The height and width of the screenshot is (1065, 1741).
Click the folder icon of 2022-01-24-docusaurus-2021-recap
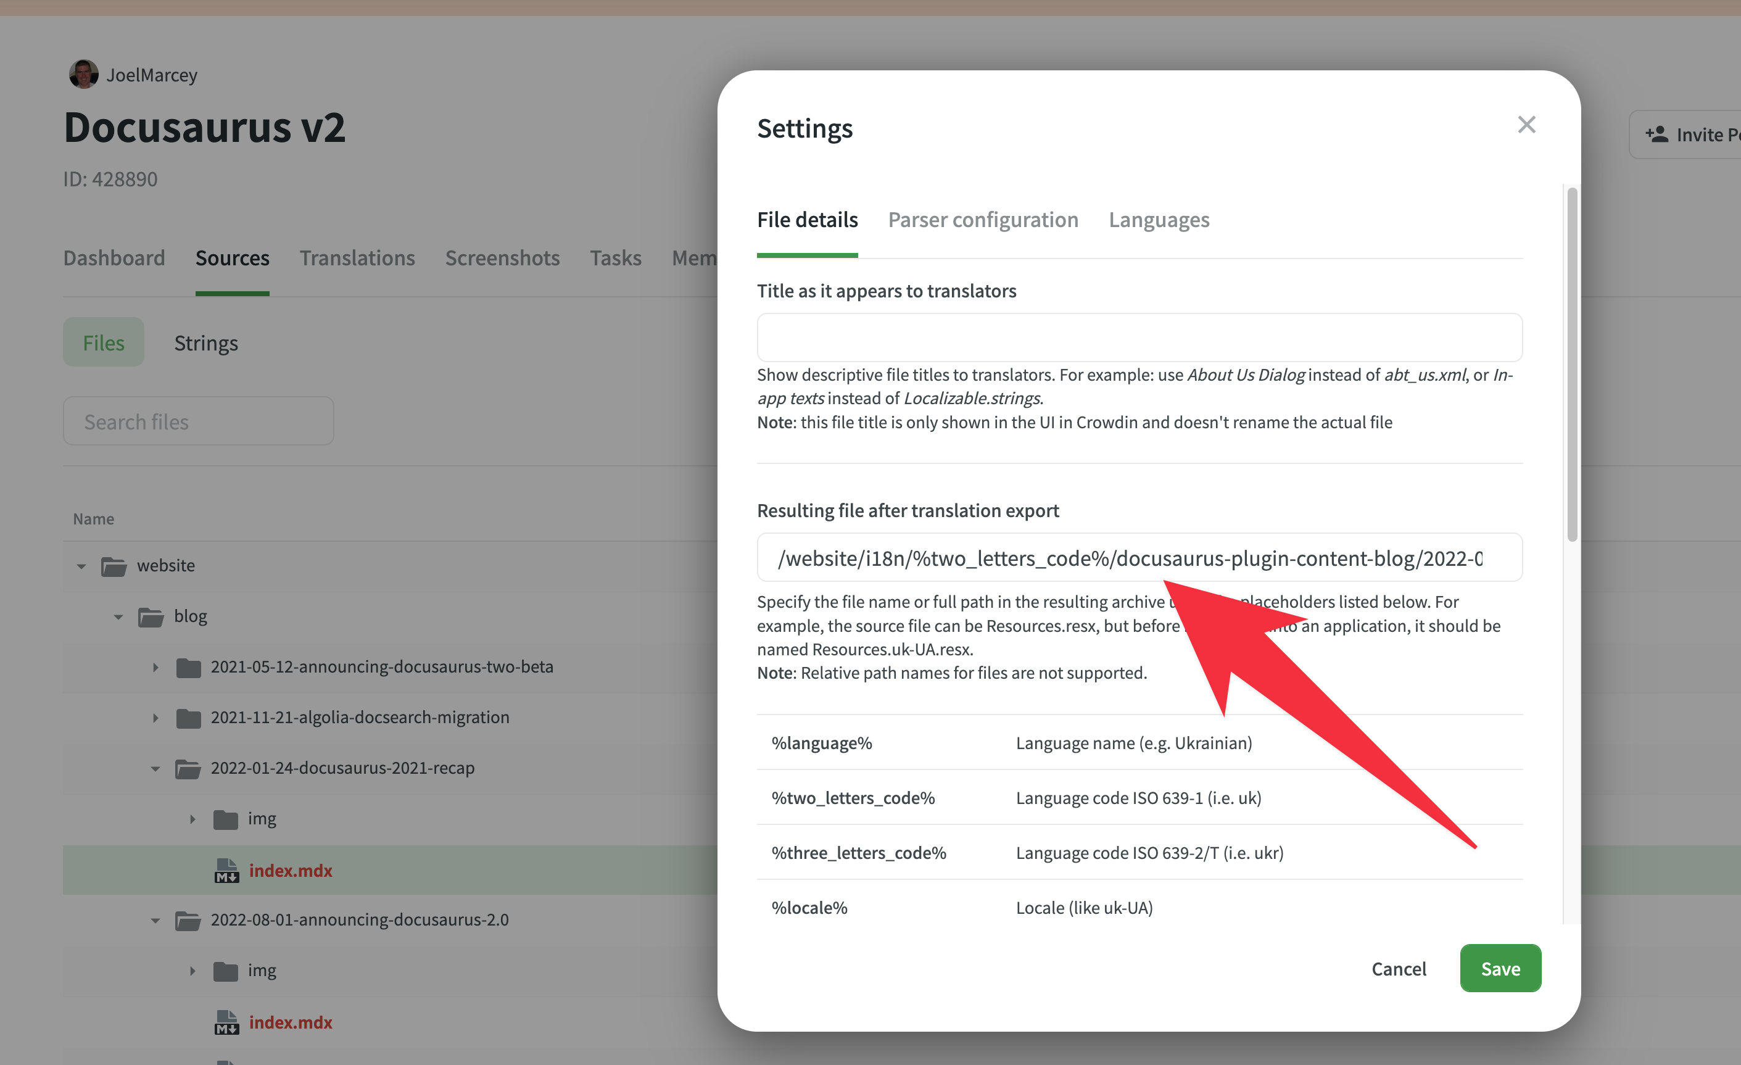[x=188, y=768]
